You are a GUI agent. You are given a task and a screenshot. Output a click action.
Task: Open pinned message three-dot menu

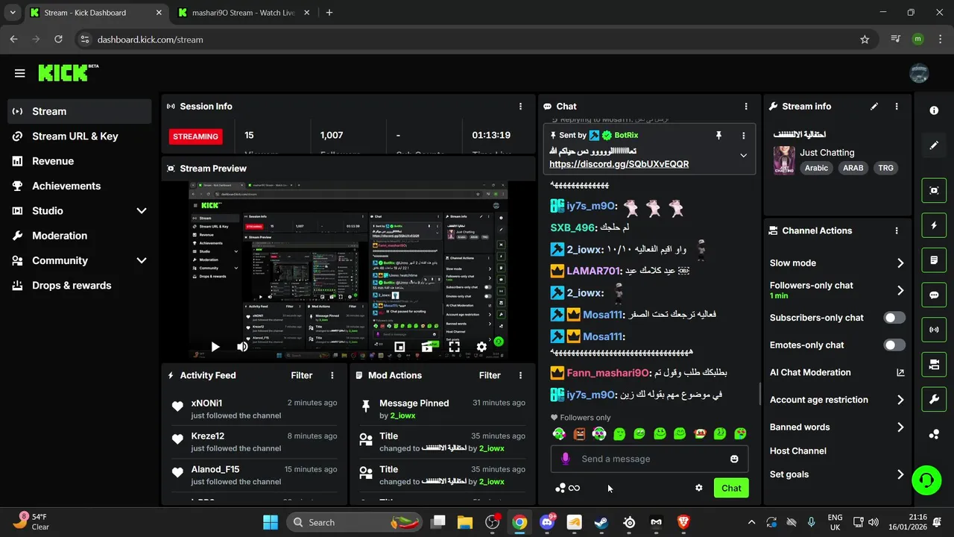pyautogui.click(x=743, y=136)
